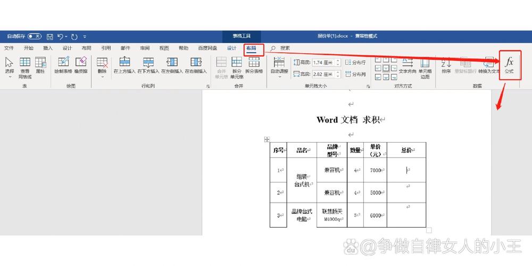Viewport: 532px width, 266px height.
Task: Click the 联想扬天 M4000q cell
Action: (332, 215)
